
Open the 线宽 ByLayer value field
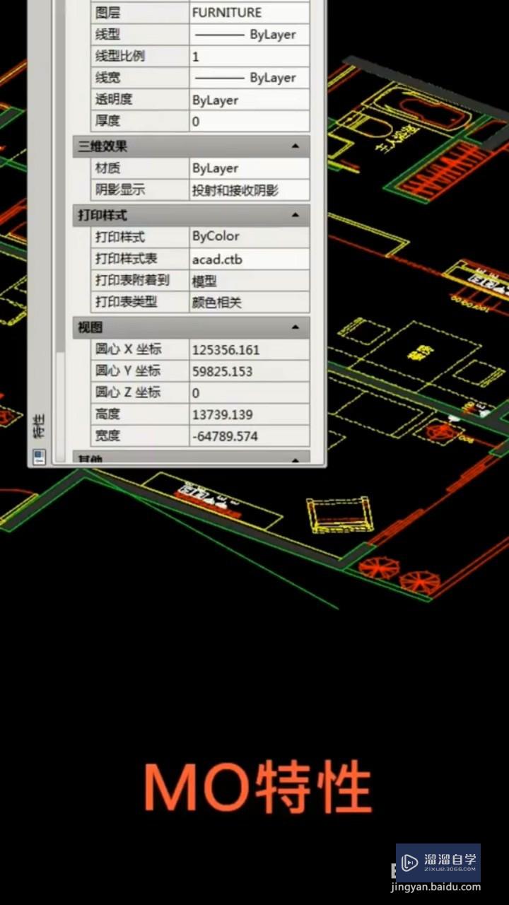coord(250,78)
